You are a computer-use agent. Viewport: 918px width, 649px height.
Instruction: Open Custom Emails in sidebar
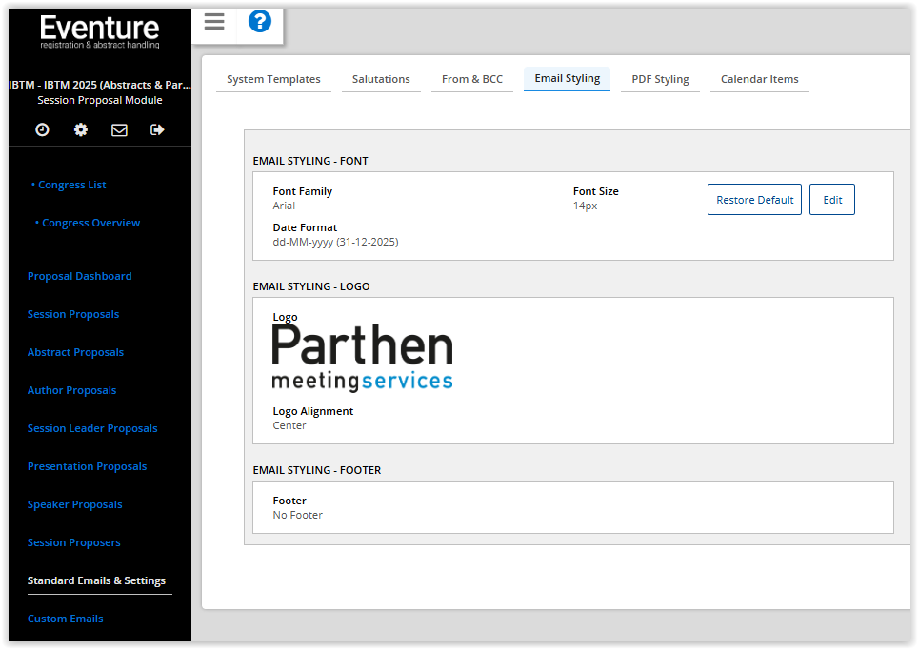pos(65,619)
